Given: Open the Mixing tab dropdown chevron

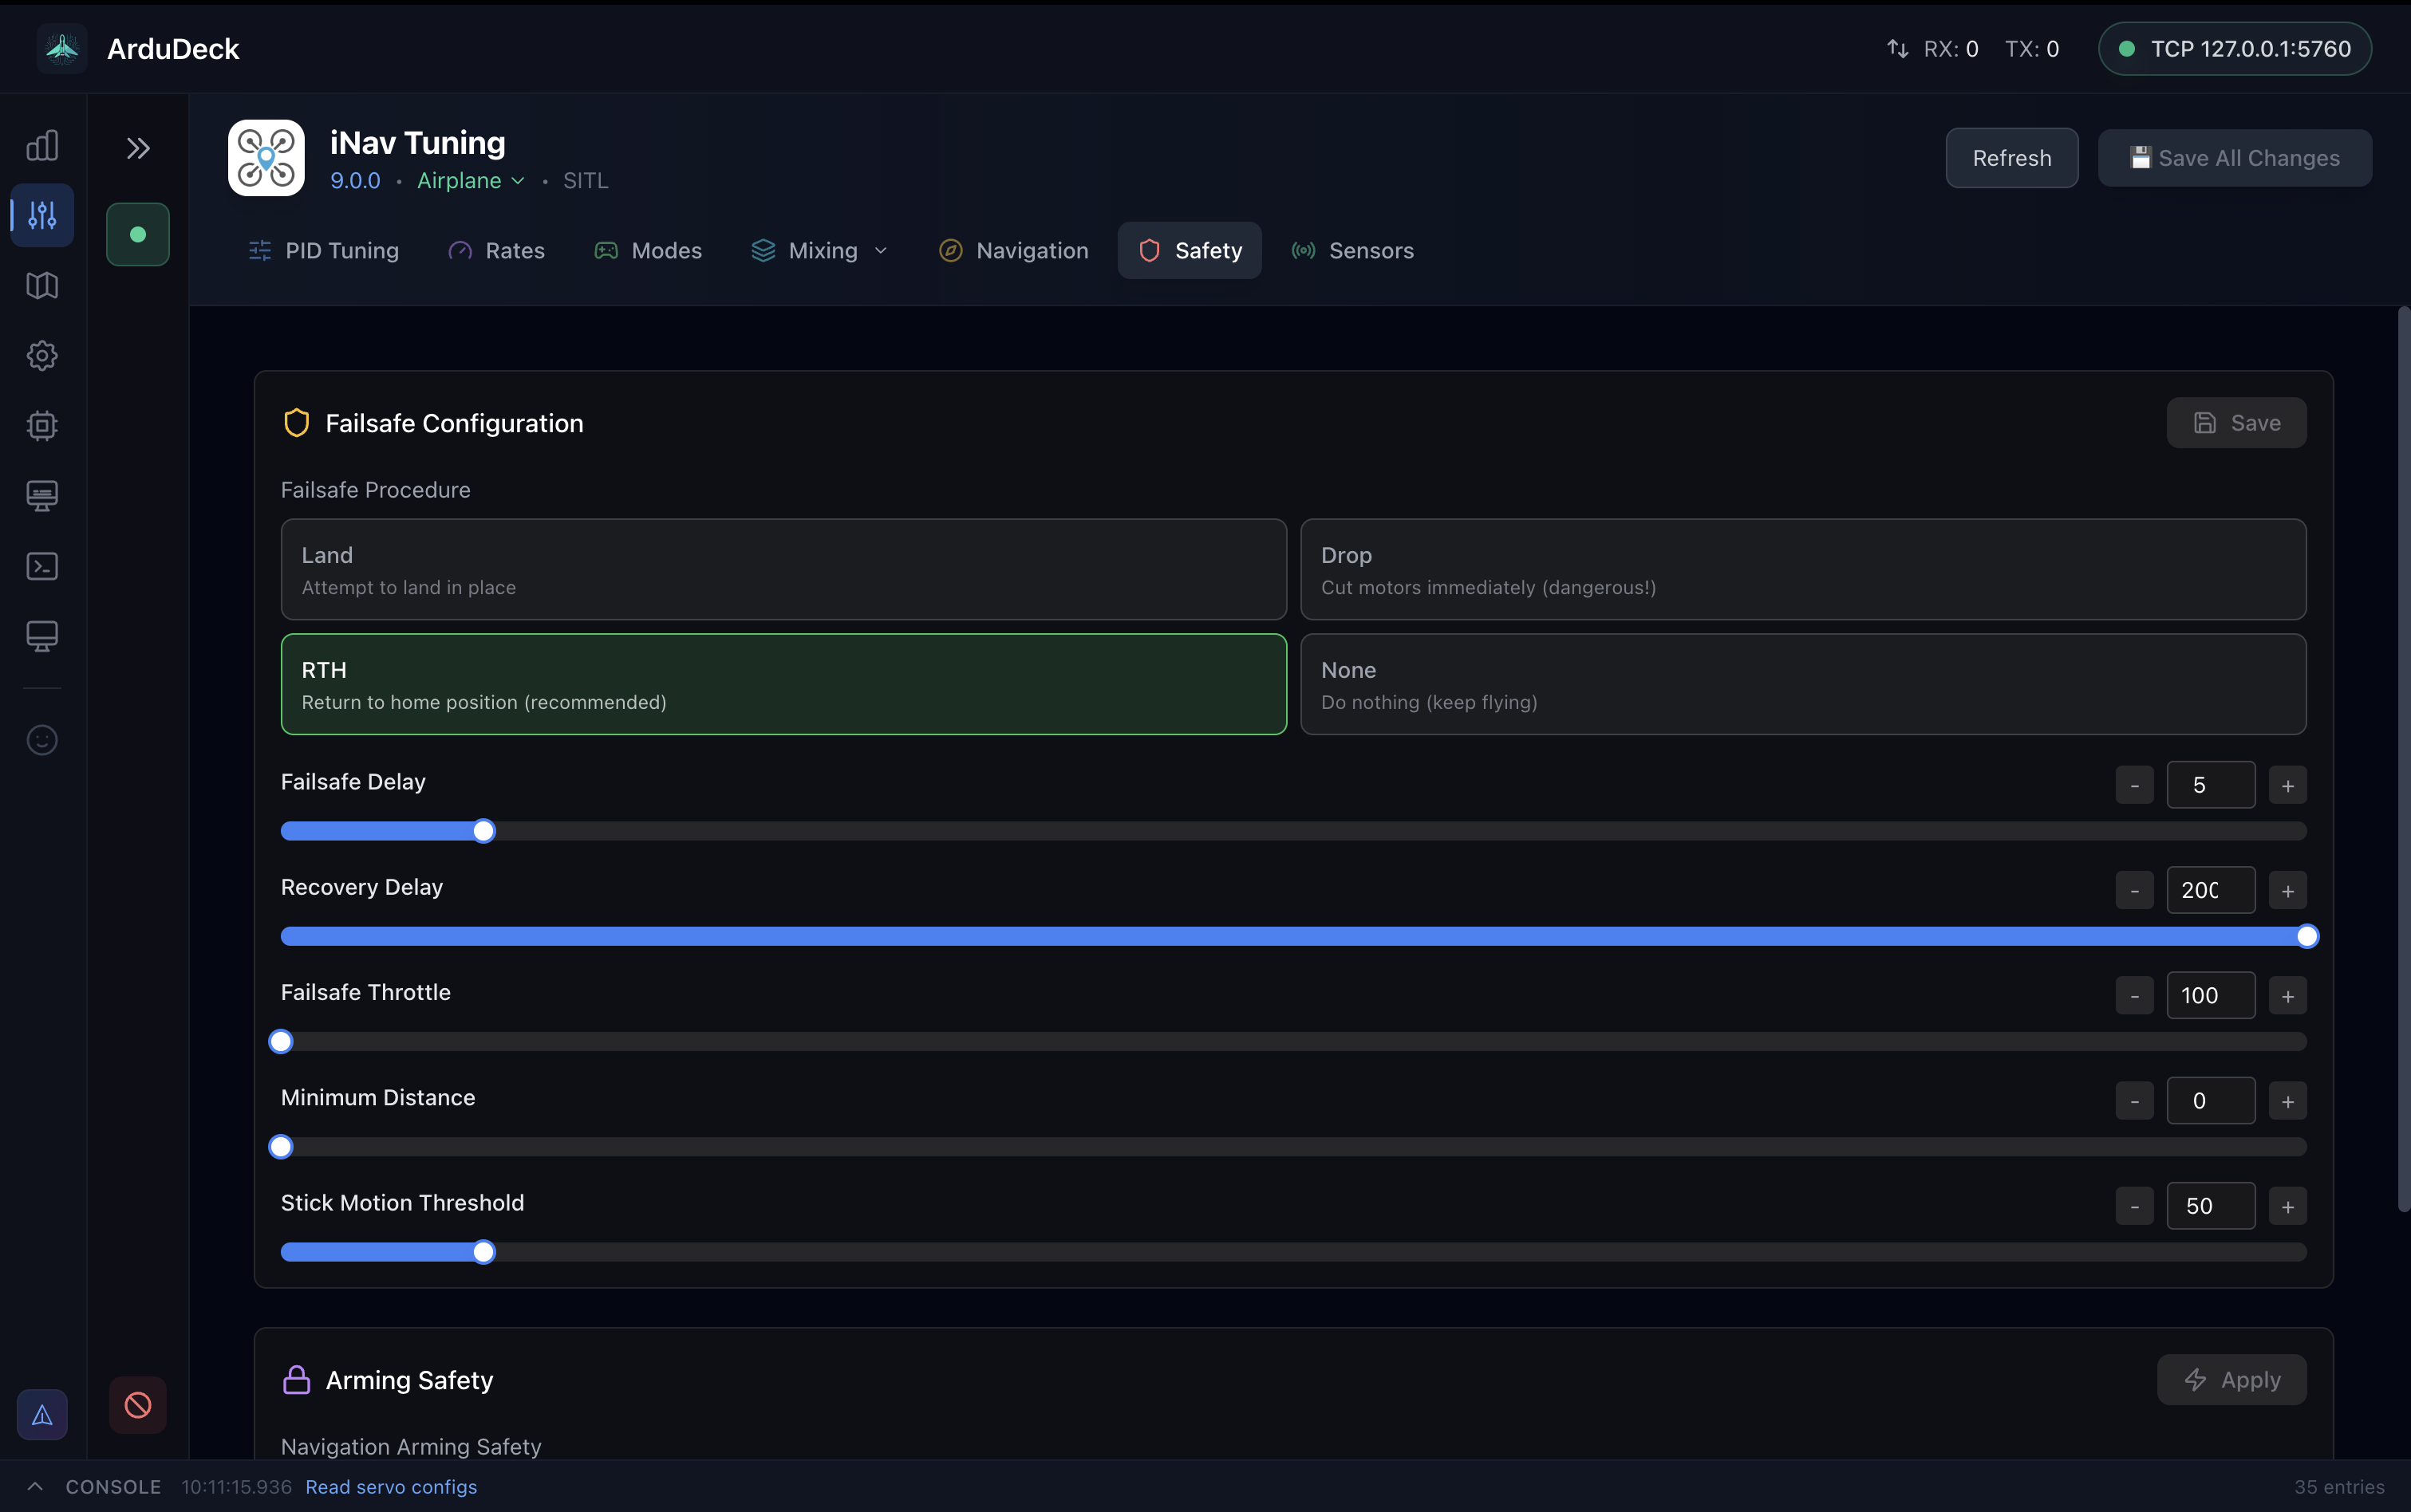Looking at the screenshot, I should click(880, 251).
